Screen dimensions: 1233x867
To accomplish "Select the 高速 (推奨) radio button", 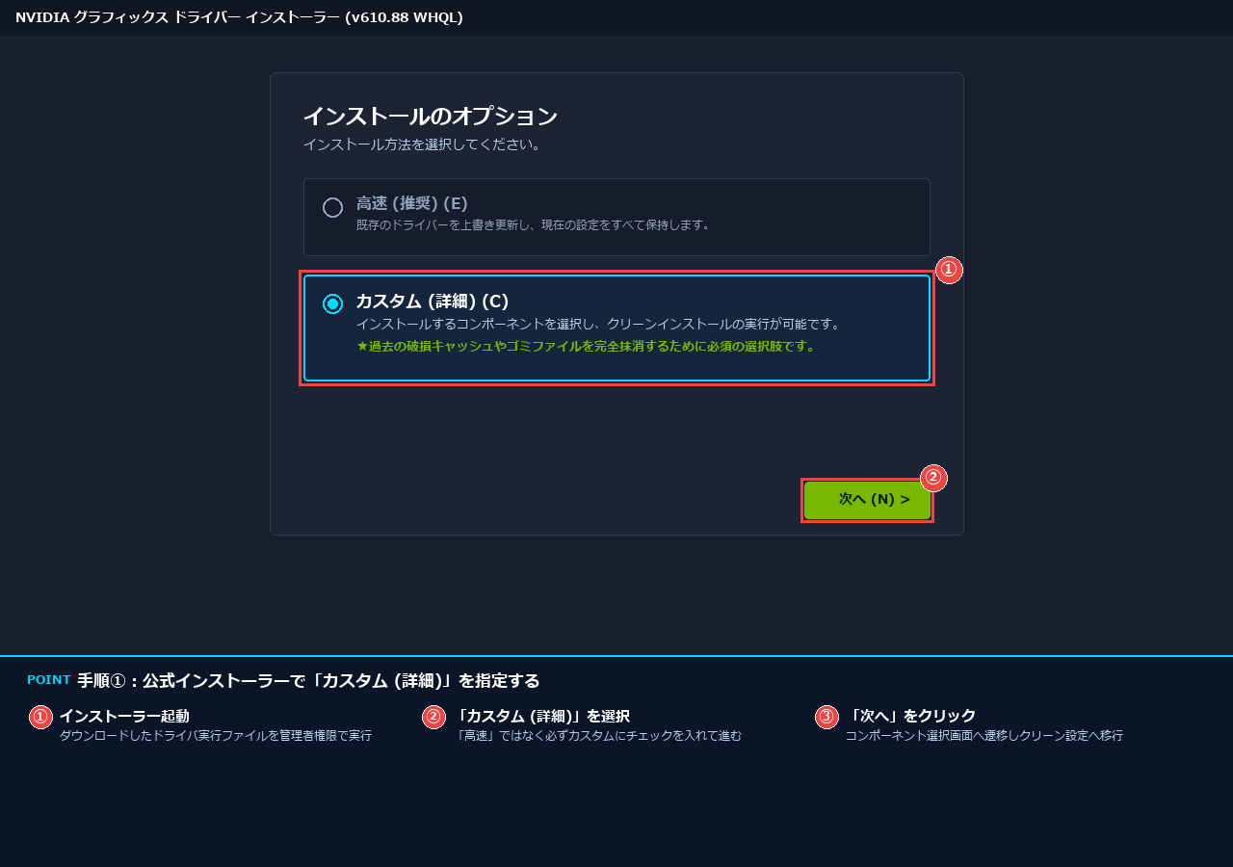I will point(332,207).
